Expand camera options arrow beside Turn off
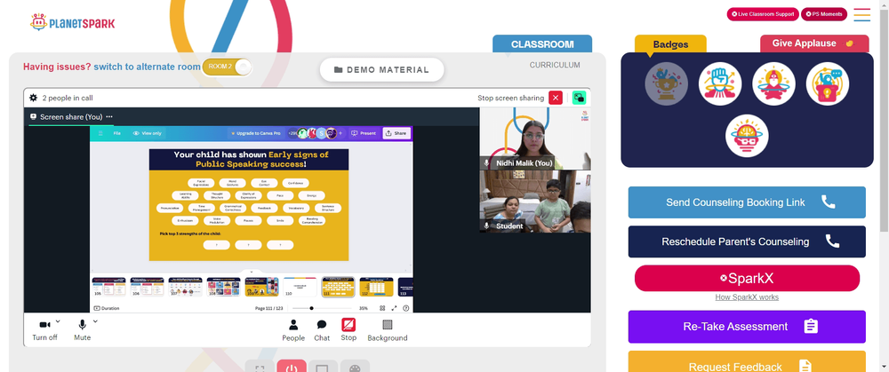Image resolution: width=889 pixels, height=372 pixels. coord(58,321)
